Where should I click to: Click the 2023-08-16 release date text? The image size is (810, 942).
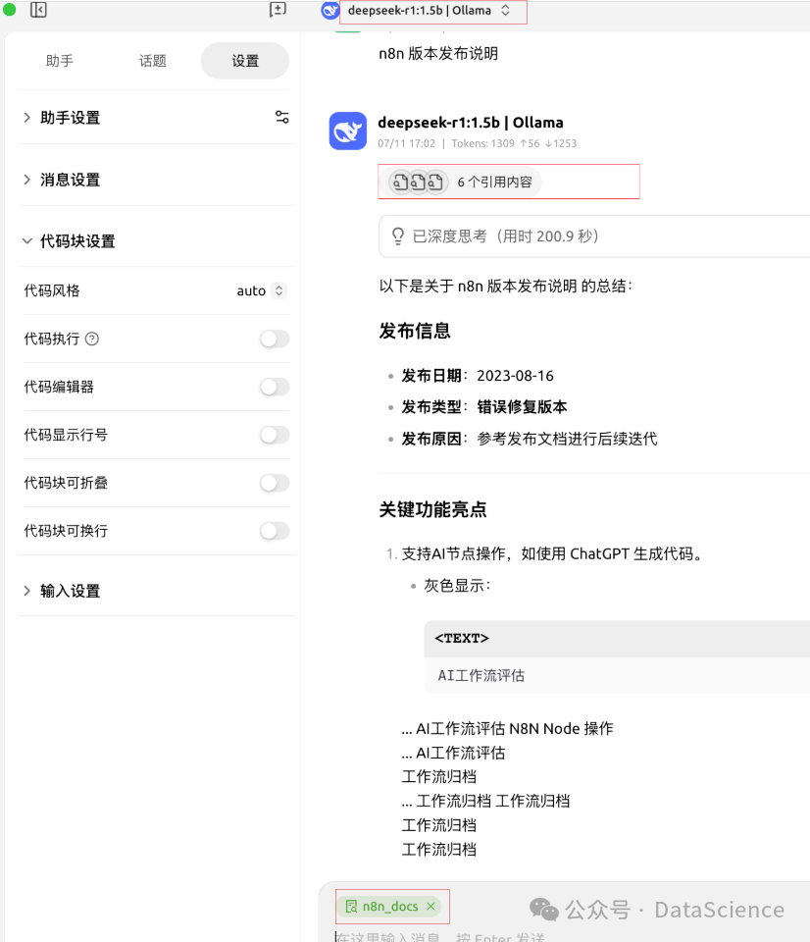pyautogui.click(x=515, y=376)
